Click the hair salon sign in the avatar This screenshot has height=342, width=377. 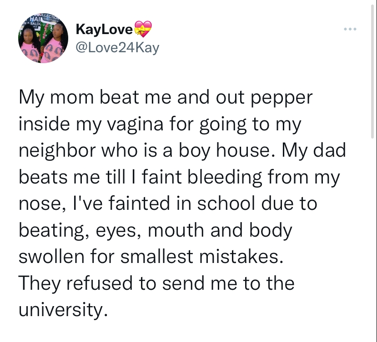coord(42,20)
